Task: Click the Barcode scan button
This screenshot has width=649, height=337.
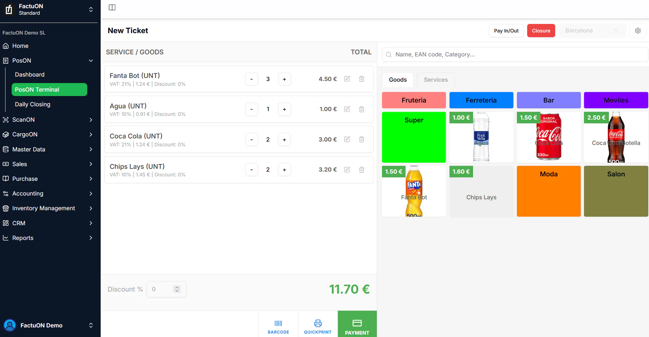Action: pyautogui.click(x=278, y=324)
